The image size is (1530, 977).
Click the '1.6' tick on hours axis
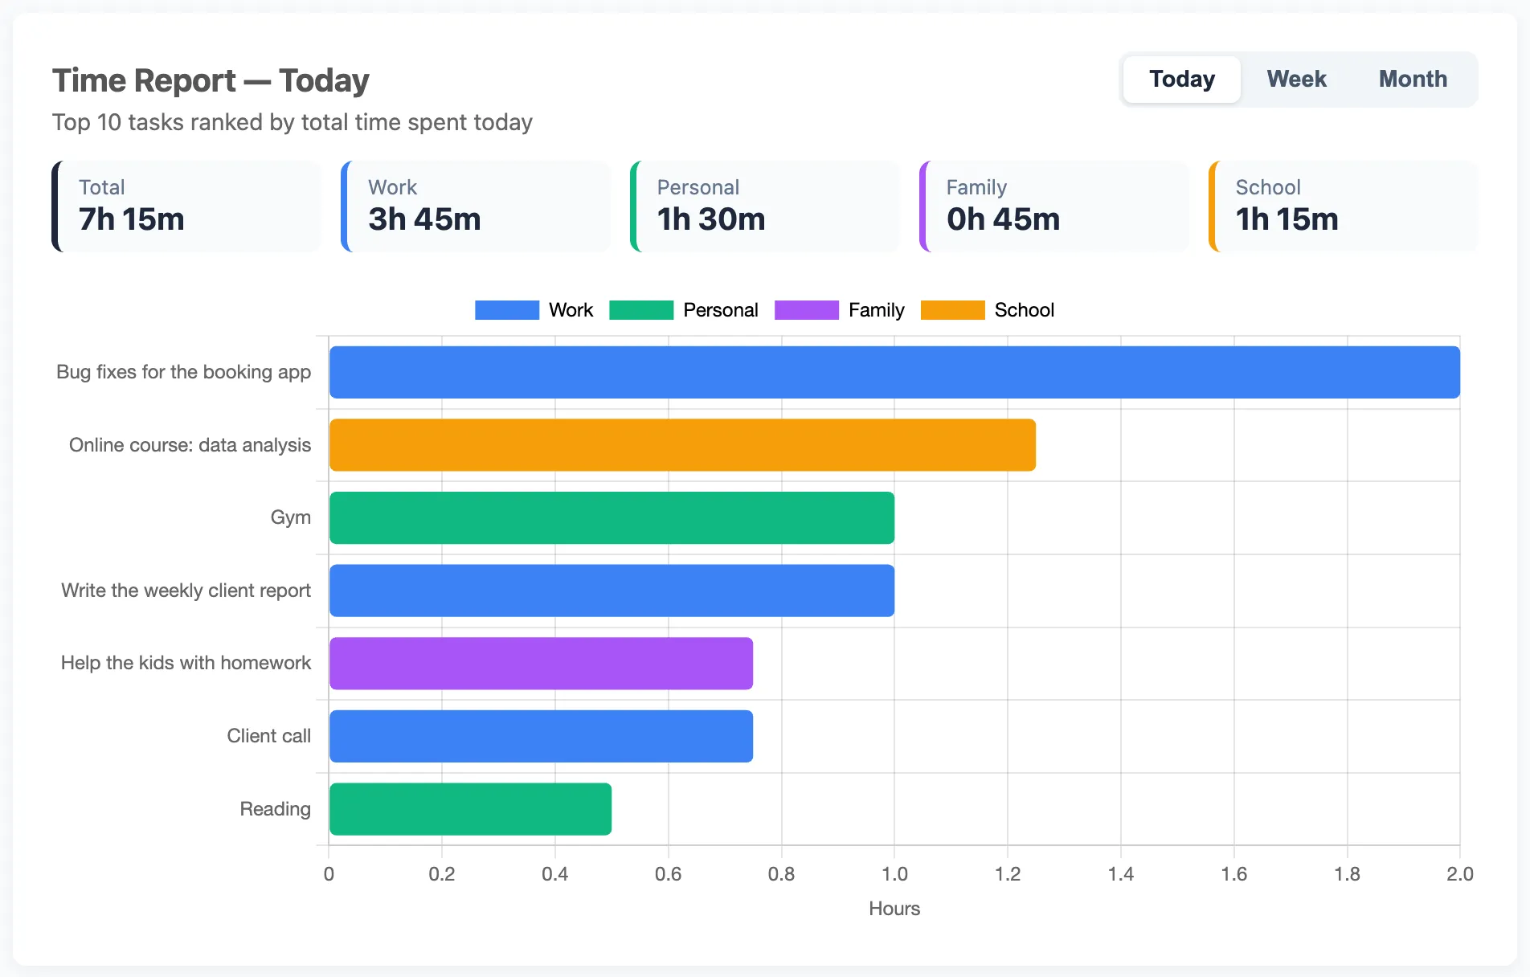1234,874
